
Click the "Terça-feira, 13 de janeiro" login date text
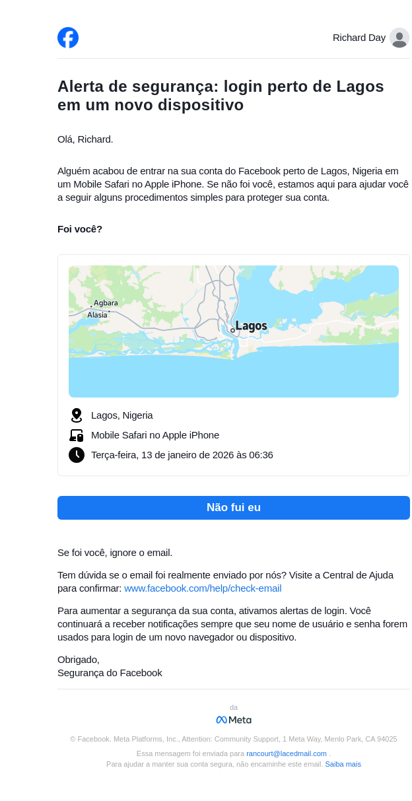(x=182, y=455)
